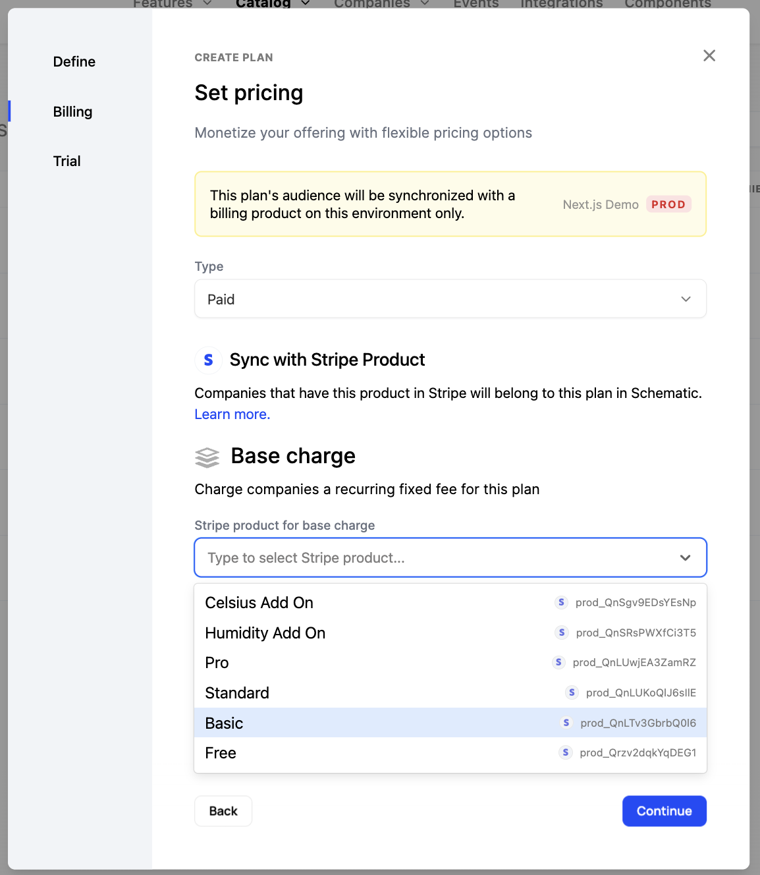This screenshot has width=760, height=875.
Task: Click the Stripe icon beside Sync heading
Action: pos(208,360)
